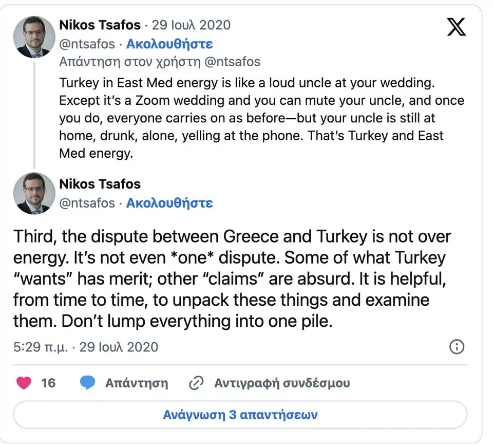Click the @ntsafos handle in the lower tweet

(87, 202)
